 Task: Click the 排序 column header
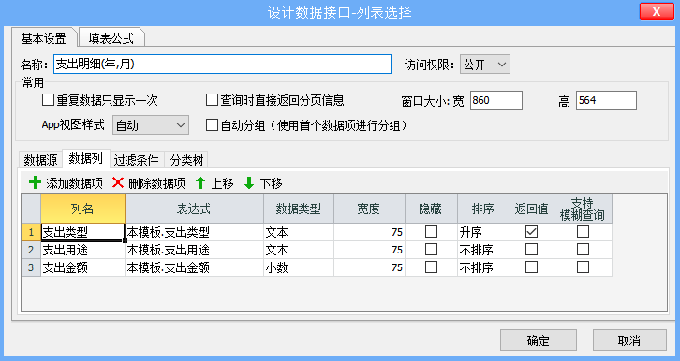pos(483,209)
